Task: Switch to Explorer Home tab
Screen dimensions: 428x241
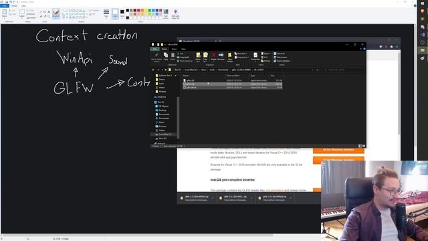Action: coord(165,49)
